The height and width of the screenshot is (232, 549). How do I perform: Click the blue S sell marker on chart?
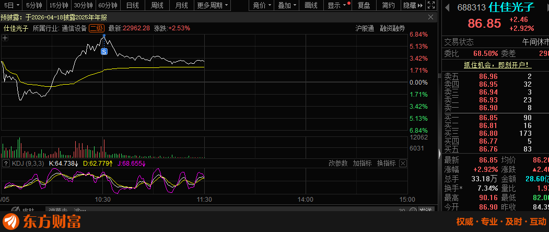pyautogui.click(x=104, y=52)
